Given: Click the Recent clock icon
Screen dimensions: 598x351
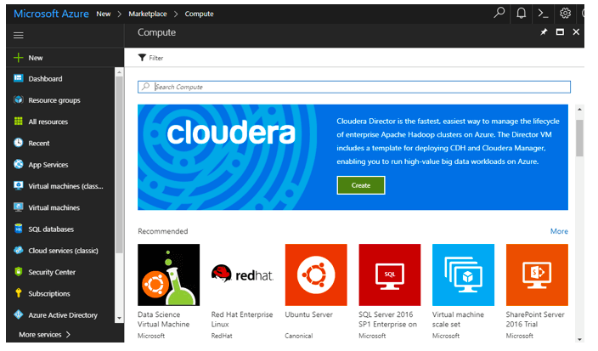Looking at the screenshot, I should tap(19, 143).
